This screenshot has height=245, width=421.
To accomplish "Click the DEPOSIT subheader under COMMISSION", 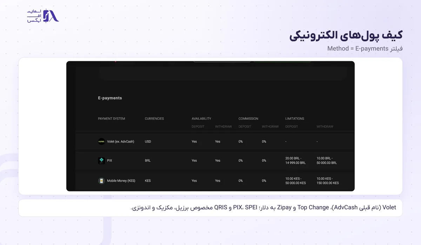I will (x=245, y=126).
